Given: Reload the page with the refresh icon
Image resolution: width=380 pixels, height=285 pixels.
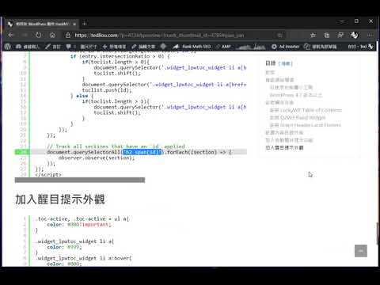Looking at the screenshot, I should coord(39,35).
